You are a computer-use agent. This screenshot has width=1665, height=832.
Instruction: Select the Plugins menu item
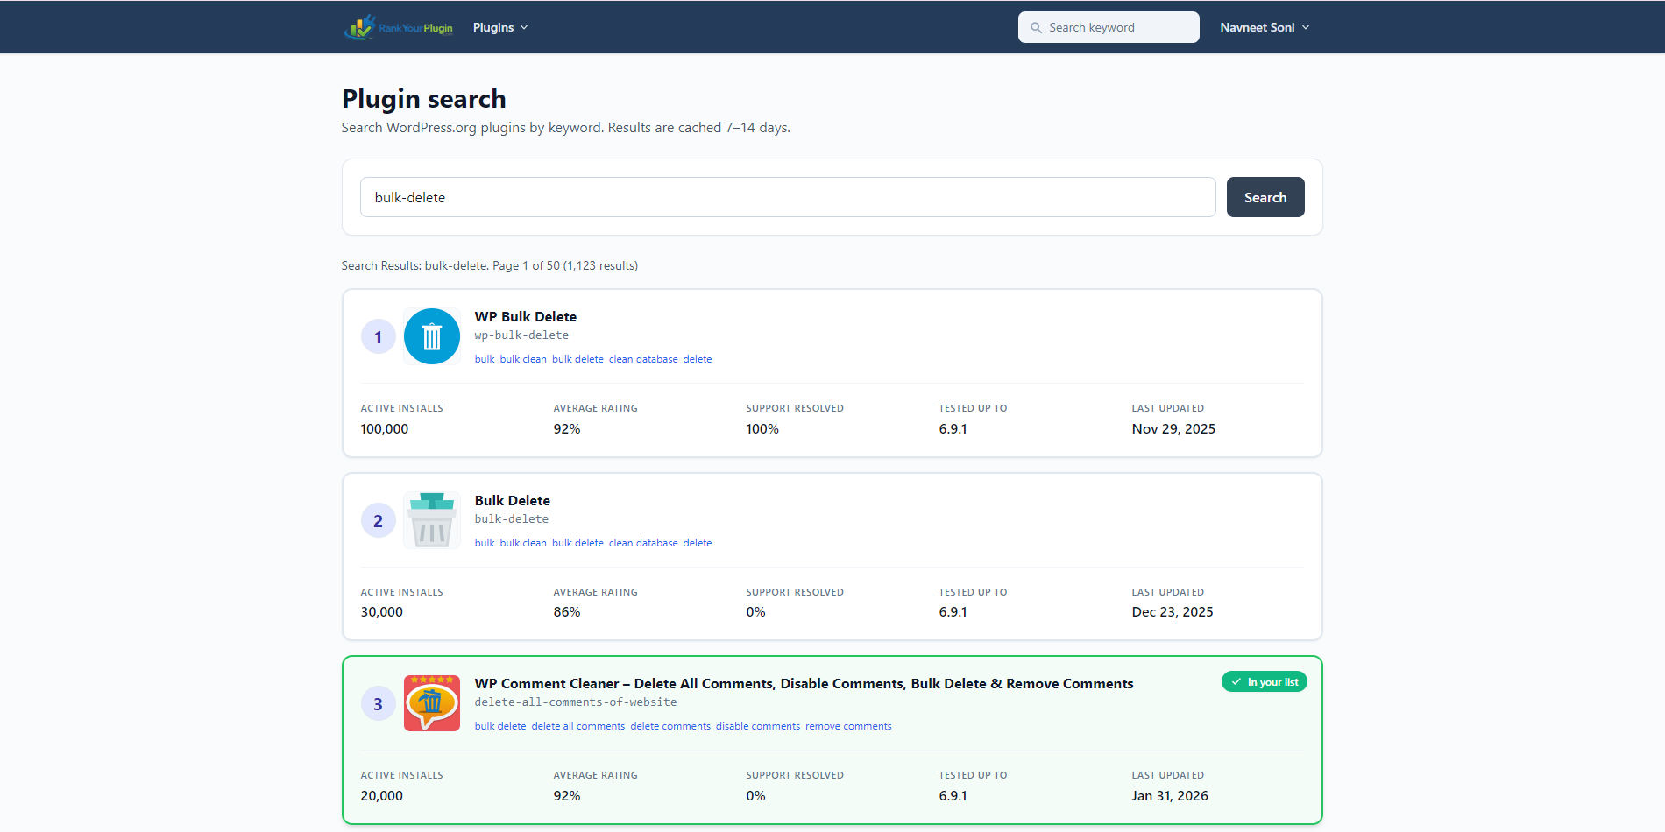[492, 27]
